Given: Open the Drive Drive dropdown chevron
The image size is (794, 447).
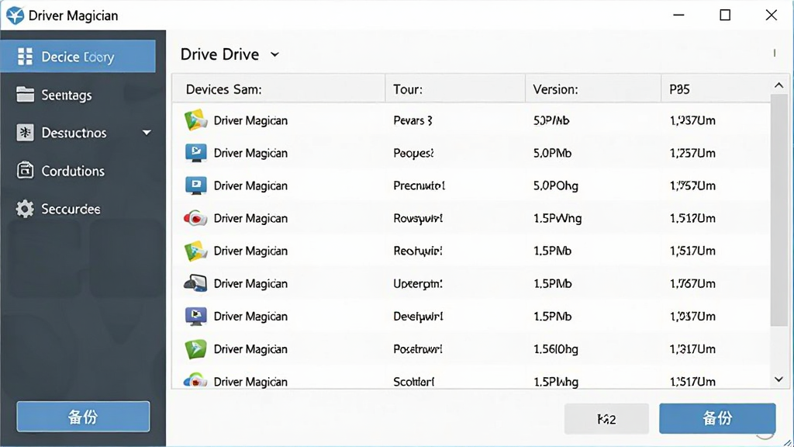Looking at the screenshot, I should coord(274,54).
